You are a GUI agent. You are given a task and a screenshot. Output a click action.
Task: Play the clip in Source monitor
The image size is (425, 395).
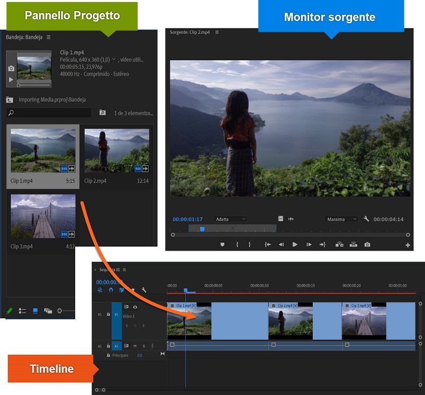pyautogui.click(x=295, y=244)
